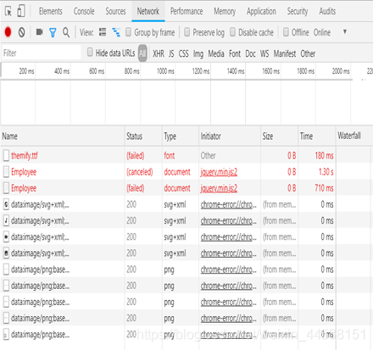This screenshot has height=350, width=373.
Task: Click the themify.ttf file icon
Action: click(x=6, y=156)
